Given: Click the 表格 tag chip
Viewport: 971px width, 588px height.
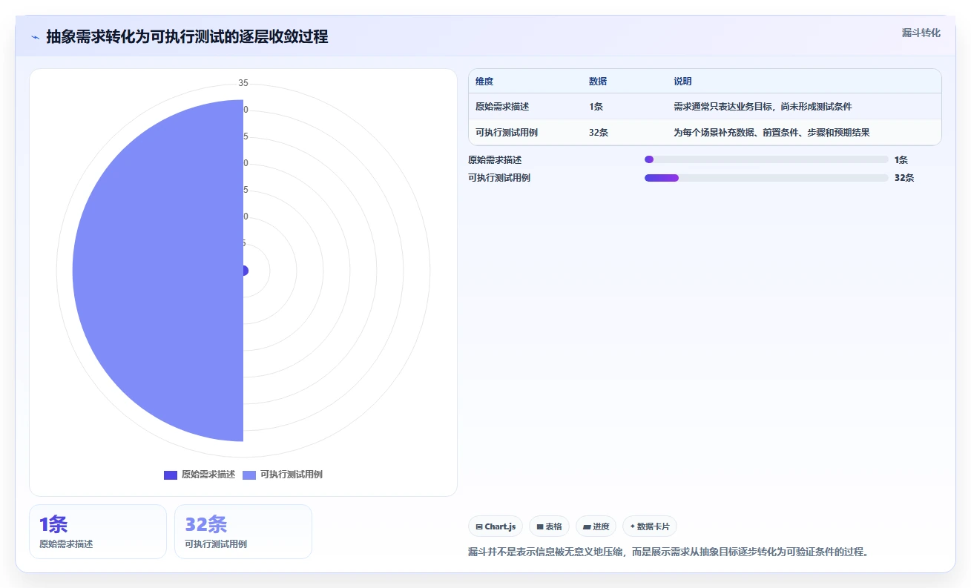Looking at the screenshot, I should pos(549,526).
